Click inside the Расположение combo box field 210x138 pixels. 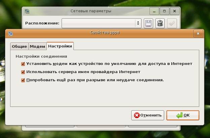(101, 23)
